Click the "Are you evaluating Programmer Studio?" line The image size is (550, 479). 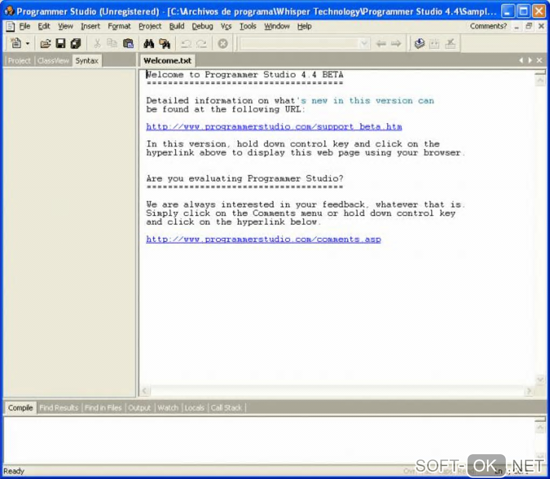click(x=245, y=178)
